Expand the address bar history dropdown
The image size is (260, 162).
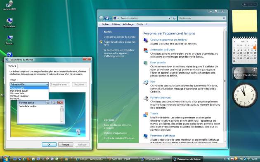tap(170, 19)
